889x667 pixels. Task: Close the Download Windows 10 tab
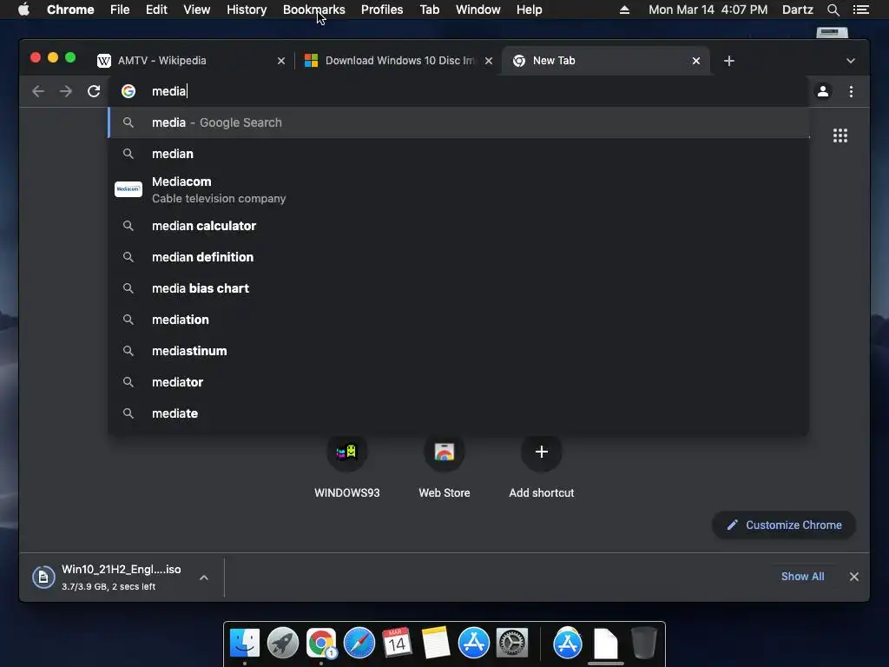coord(489,61)
